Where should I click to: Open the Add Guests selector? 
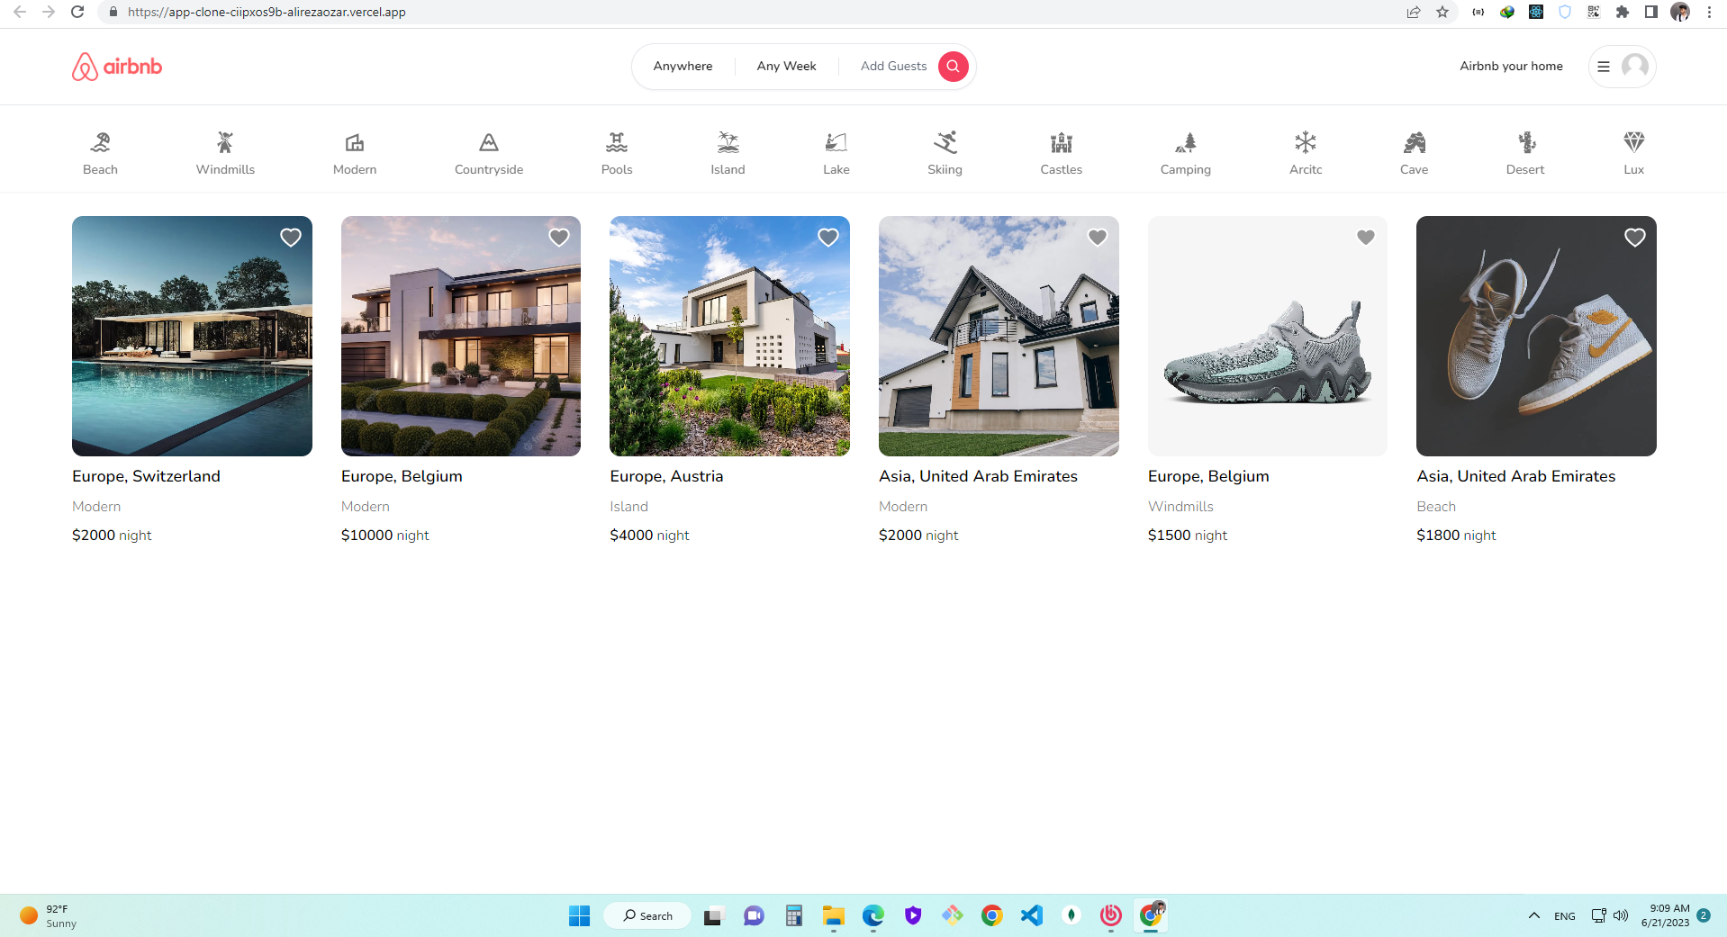[x=893, y=66]
